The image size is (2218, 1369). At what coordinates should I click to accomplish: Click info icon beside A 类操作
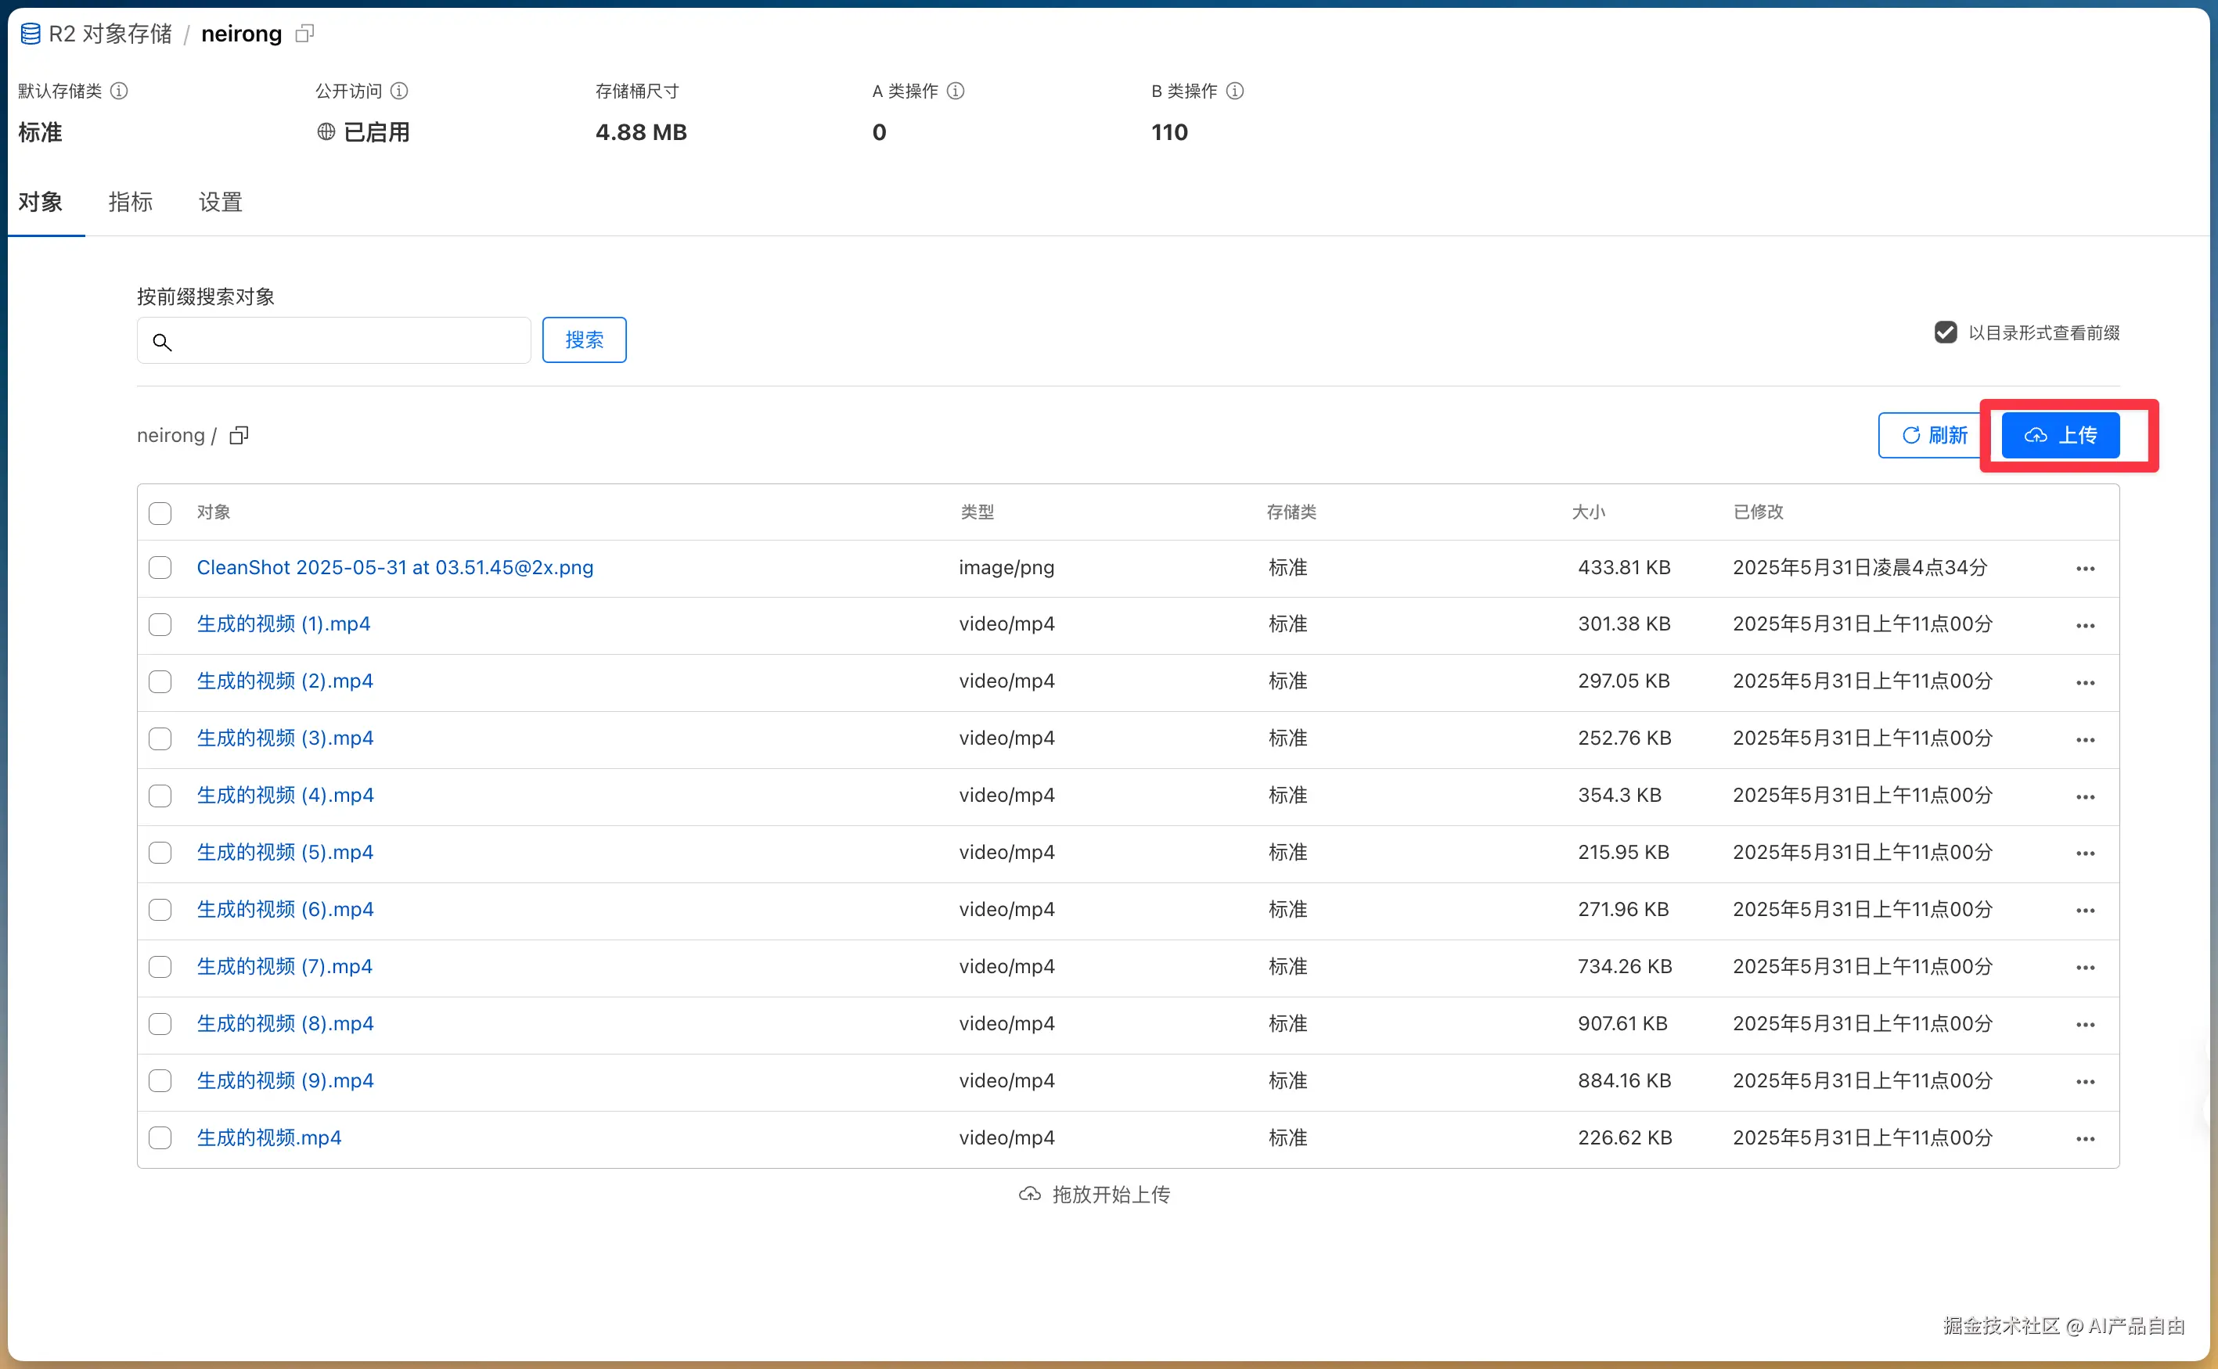click(956, 91)
